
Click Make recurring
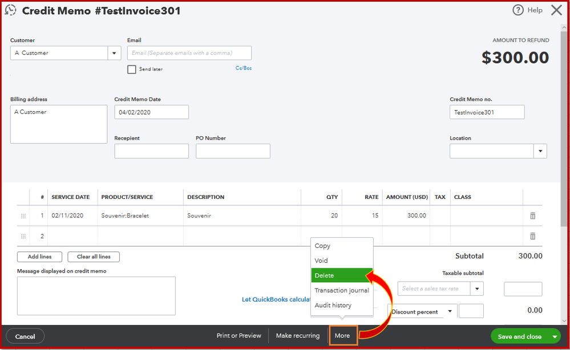click(298, 336)
